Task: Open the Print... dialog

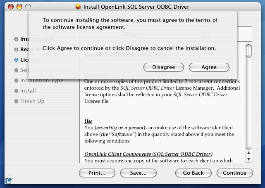Action: (97, 173)
